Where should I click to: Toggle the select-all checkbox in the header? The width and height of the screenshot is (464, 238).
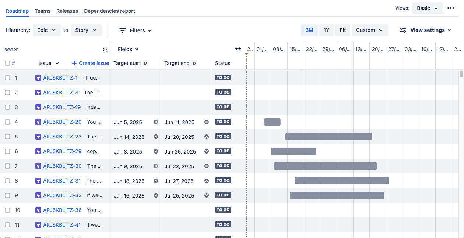[x=7, y=63]
